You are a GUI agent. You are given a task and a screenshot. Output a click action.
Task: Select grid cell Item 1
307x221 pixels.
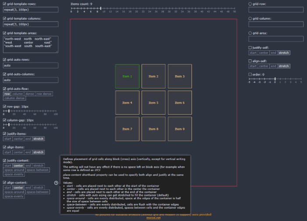(x=127, y=76)
